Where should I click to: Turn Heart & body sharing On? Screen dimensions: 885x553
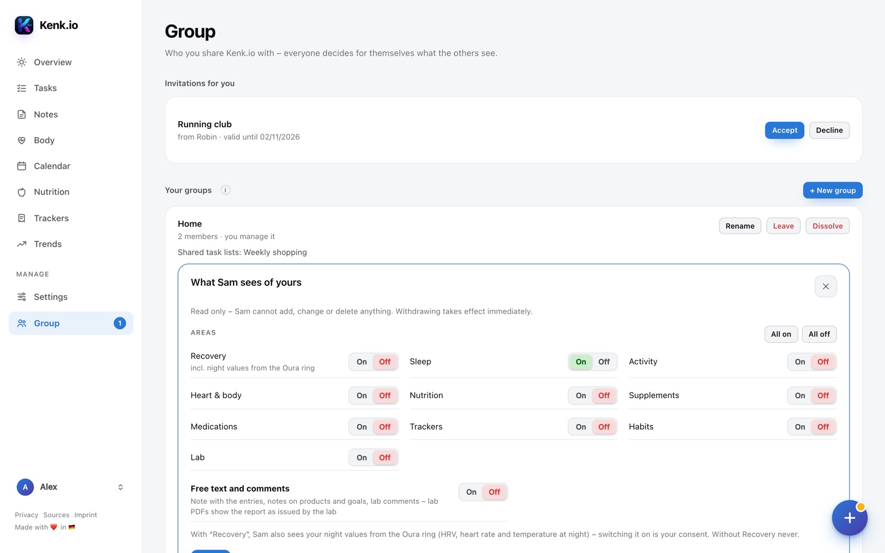(x=362, y=395)
